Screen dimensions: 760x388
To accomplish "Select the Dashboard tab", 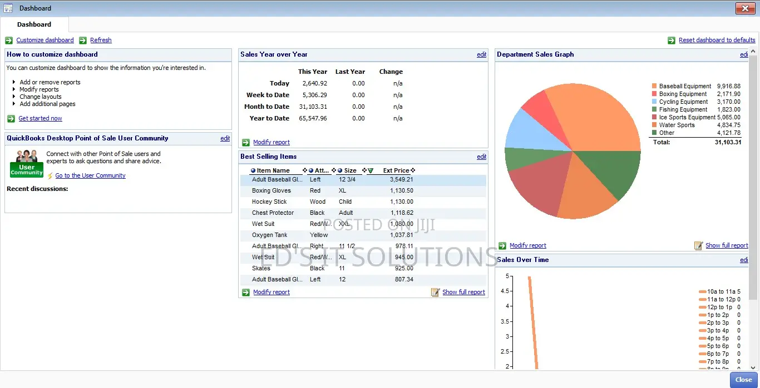I will (x=34, y=24).
